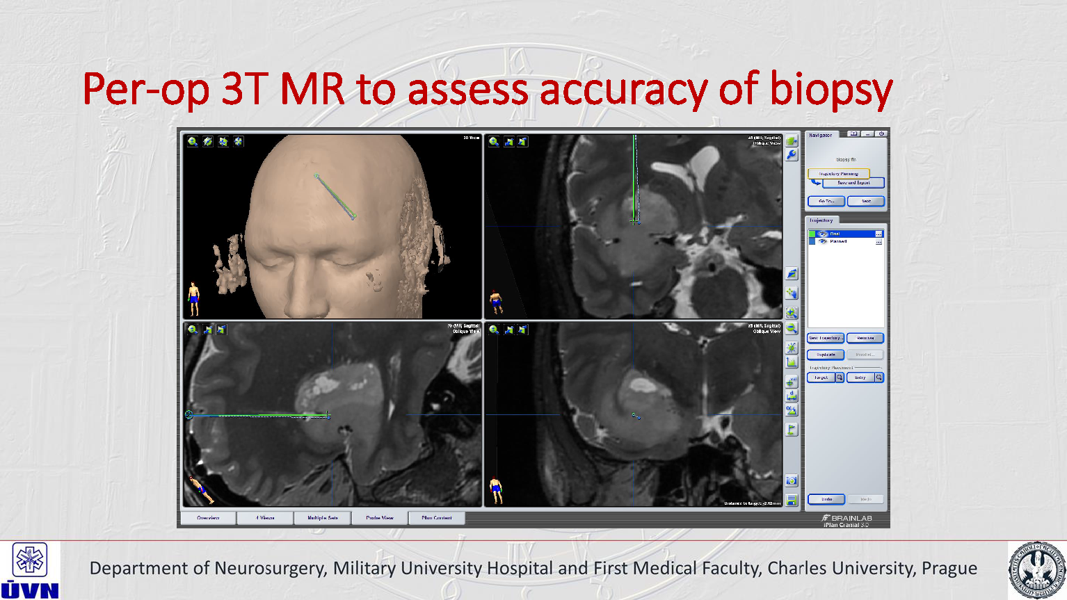Toggle visibility eye of the Final trajectory
The height and width of the screenshot is (600, 1067).
pyautogui.click(x=823, y=234)
